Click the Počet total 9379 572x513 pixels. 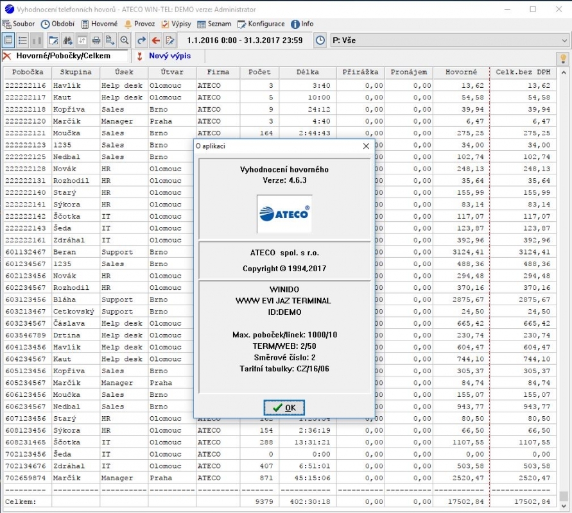click(x=264, y=501)
